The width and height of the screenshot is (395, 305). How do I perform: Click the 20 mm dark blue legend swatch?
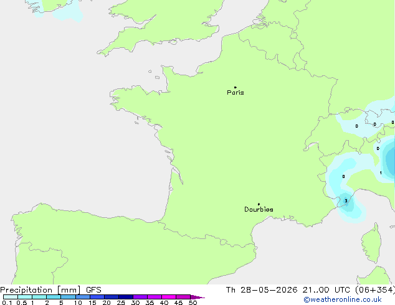click(111, 297)
